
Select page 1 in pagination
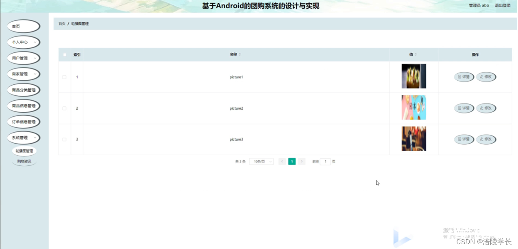click(292, 161)
